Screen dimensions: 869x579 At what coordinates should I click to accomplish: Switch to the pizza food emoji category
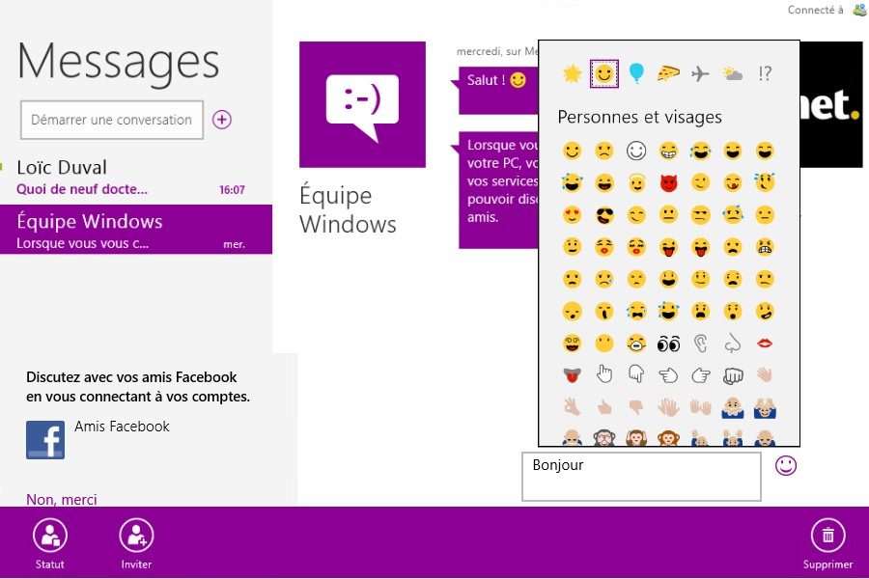coord(668,73)
